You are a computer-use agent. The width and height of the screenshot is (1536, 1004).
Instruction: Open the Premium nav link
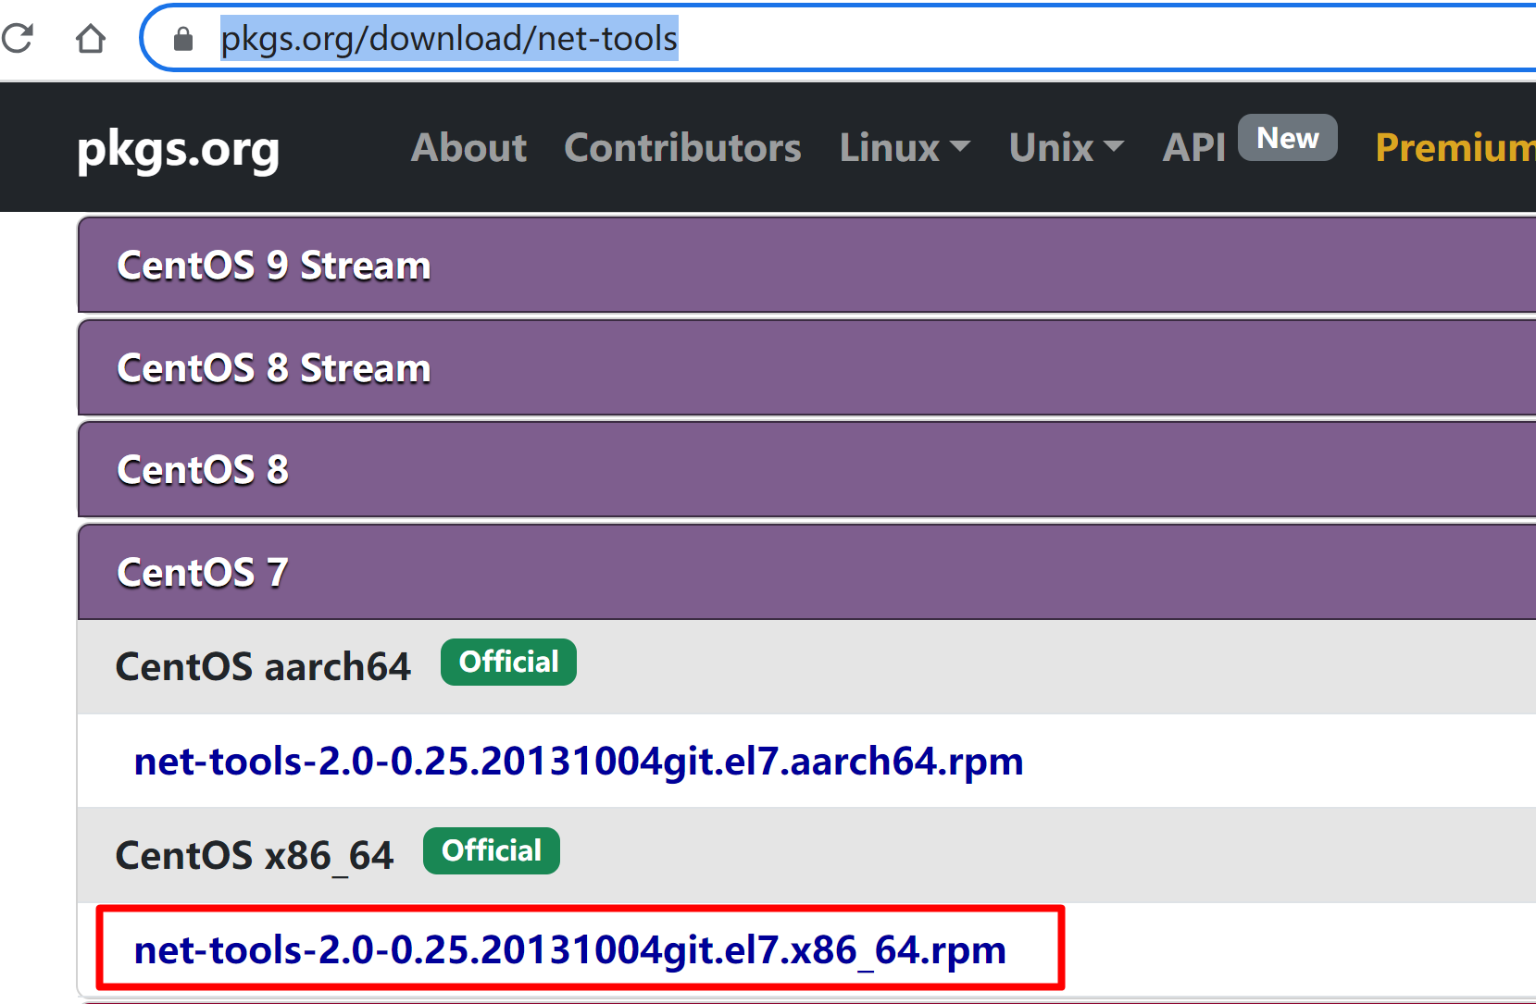click(x=1455, y=147)
